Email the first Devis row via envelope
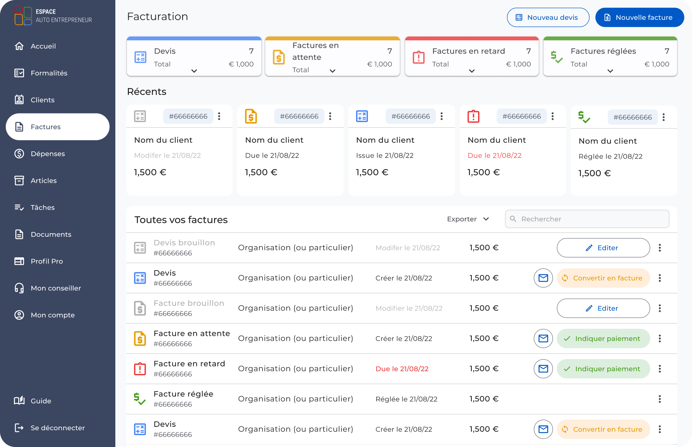The image size is (692, 447). [x=543, y=278]
